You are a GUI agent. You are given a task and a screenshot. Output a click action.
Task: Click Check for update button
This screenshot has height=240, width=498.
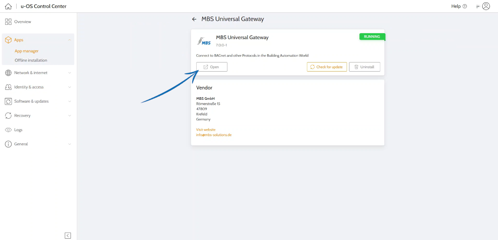(x=327, y=67)
